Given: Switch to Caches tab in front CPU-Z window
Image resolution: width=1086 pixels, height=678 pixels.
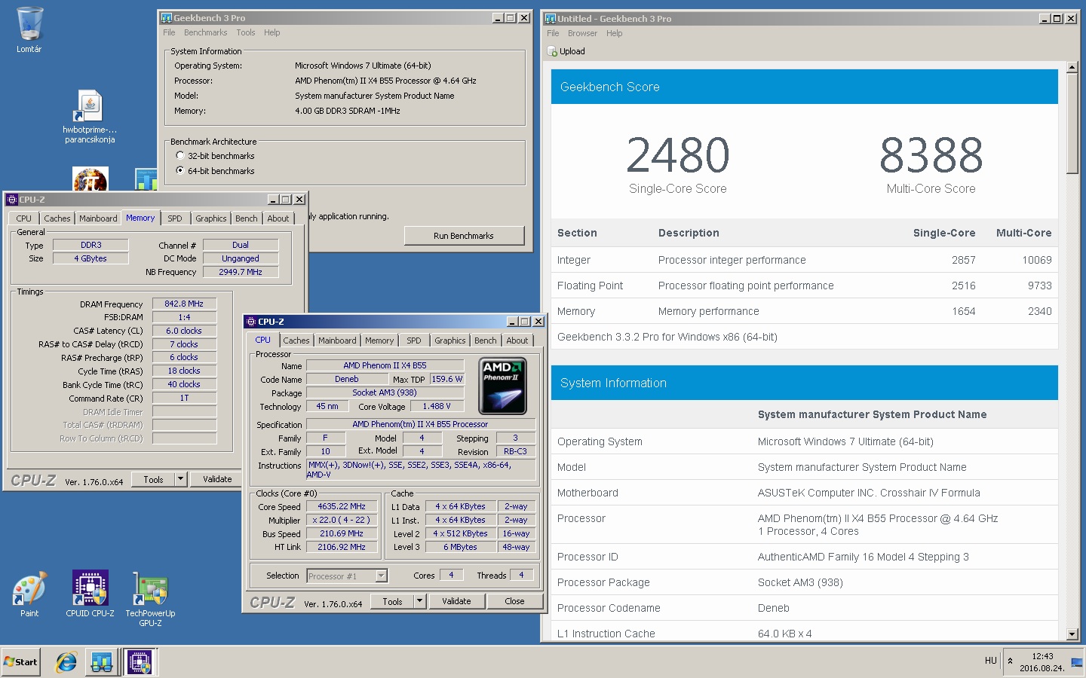Looking at the screenshot, I should [x=296, y=341].
